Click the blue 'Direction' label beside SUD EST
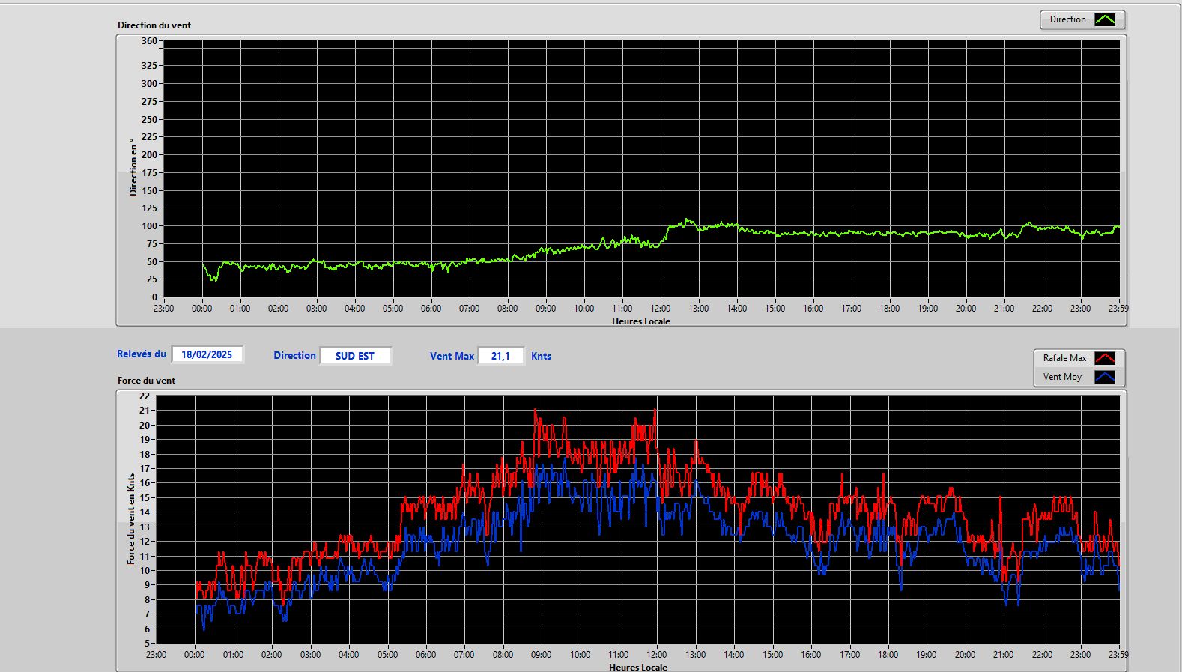 pyautogui.click(x=294, y=355)
